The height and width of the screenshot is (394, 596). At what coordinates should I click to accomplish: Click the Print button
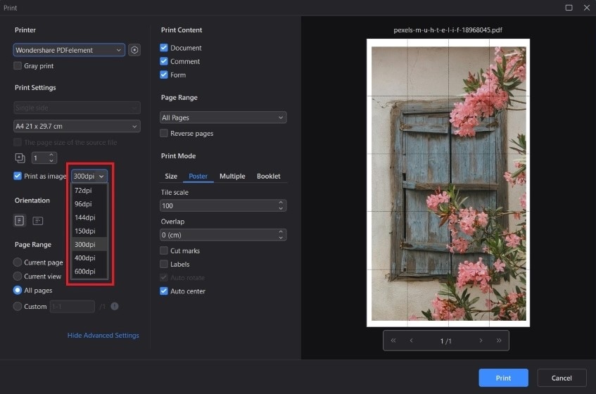pyautogui.click(x=503, y=378)
